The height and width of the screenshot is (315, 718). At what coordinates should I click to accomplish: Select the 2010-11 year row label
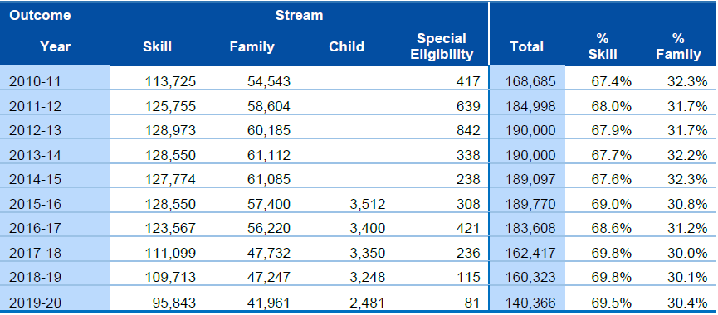35,81
